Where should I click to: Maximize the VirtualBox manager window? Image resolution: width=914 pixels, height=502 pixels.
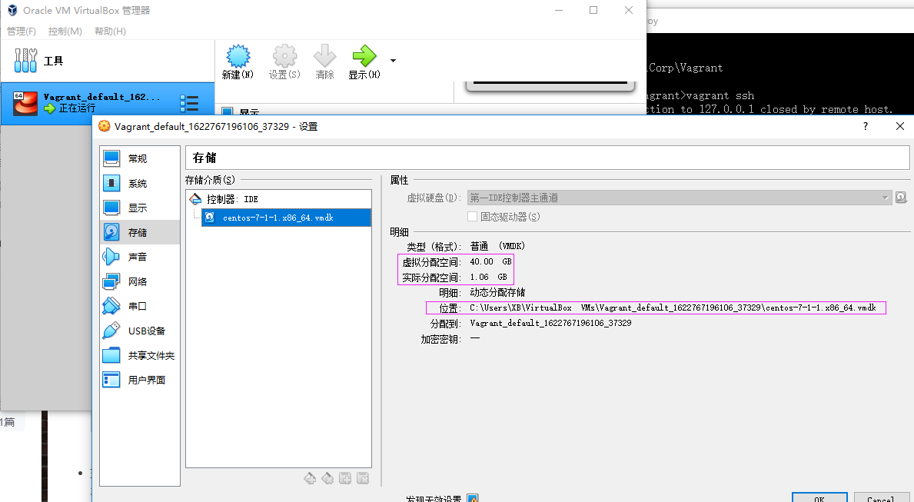[x=593, y=10]
